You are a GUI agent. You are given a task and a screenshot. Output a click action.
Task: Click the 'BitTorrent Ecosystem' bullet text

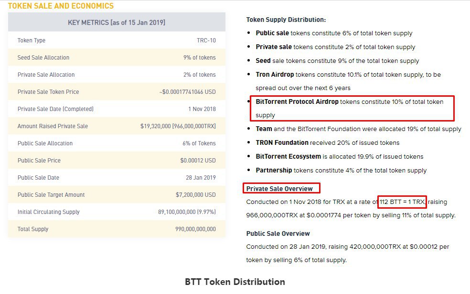pyautogui.click(x=340, y=156)
